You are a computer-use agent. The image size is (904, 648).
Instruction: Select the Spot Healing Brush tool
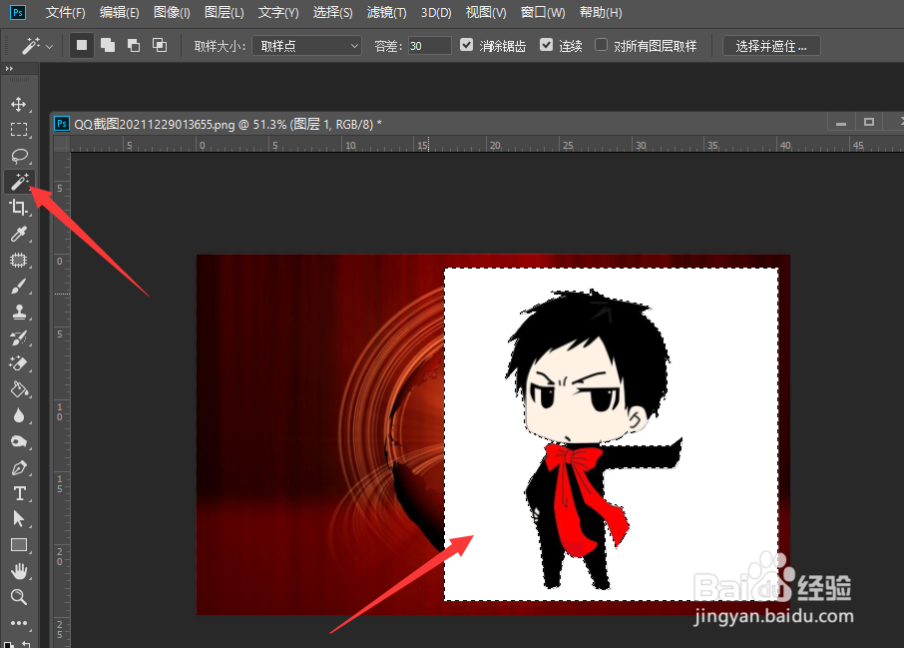coord(19,261)
